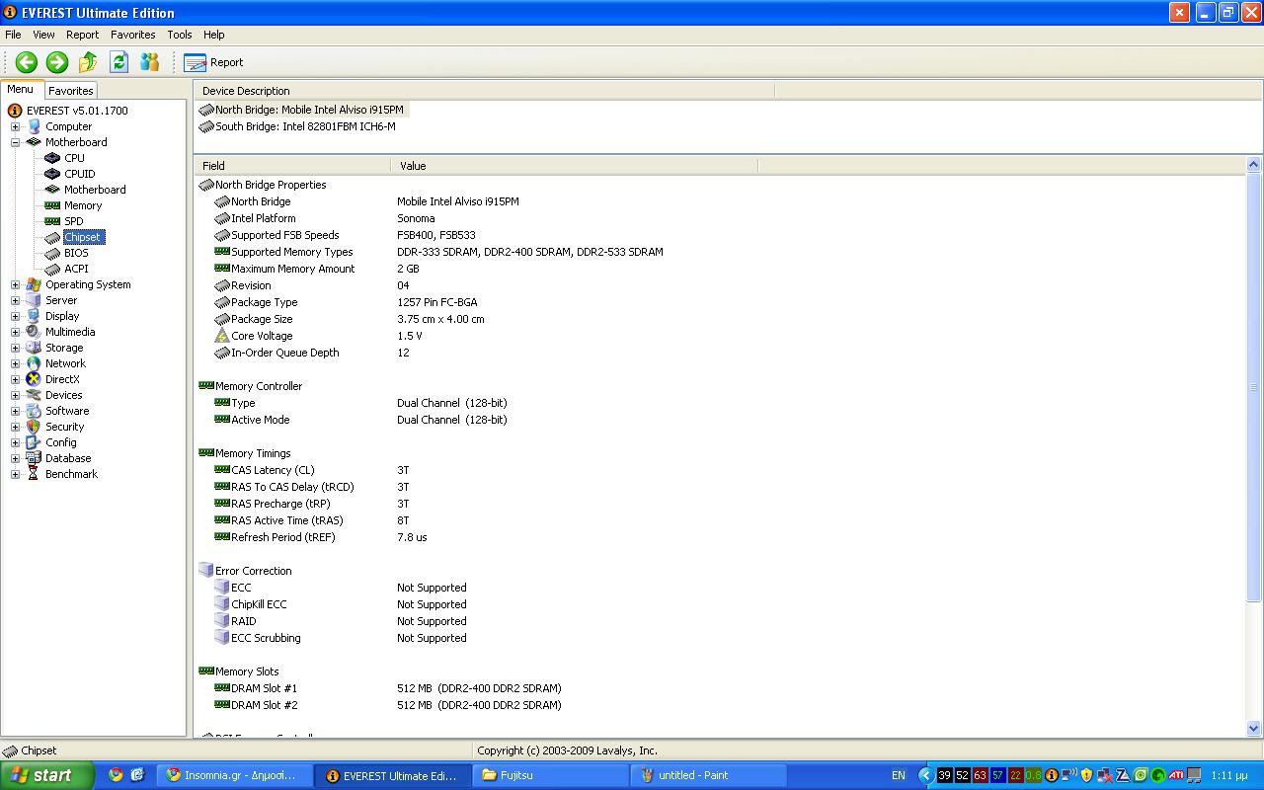Select the CPU icon in the tree
Screen dimensions: 1264x790
pyautogui.click(x=52, y=158)
